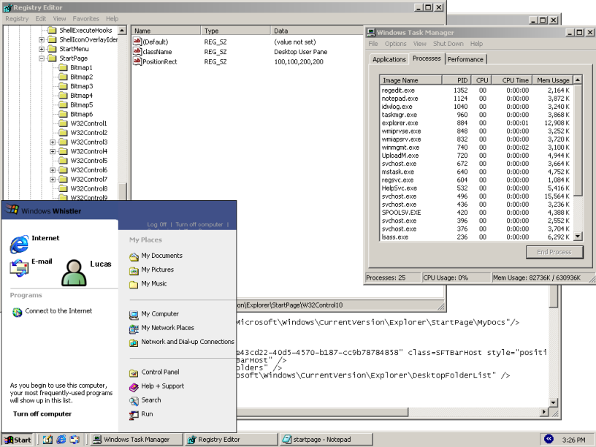Image resolution: width=596 pixels, height=447 pixels.
Task: Select the lsass.exe process row
Action: pos(476,237)
